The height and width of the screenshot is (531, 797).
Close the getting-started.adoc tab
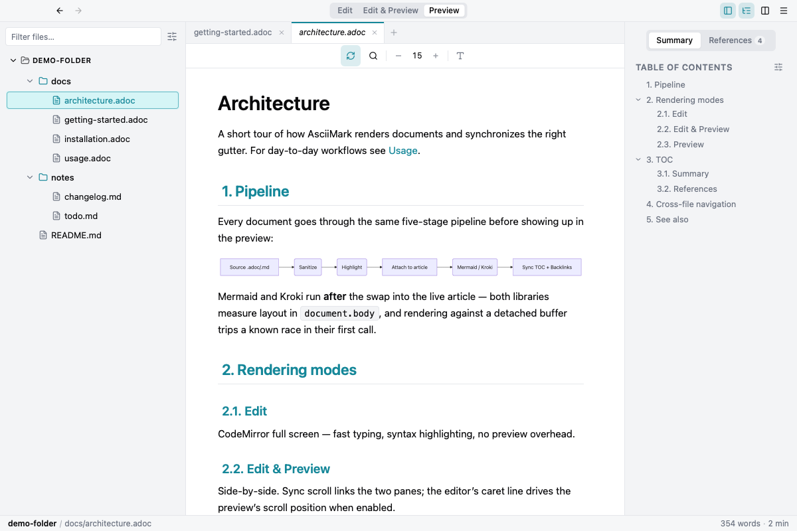click(x=282, y=33)
